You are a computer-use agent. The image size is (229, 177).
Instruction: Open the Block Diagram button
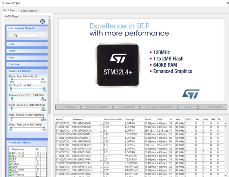coord(96,107)
